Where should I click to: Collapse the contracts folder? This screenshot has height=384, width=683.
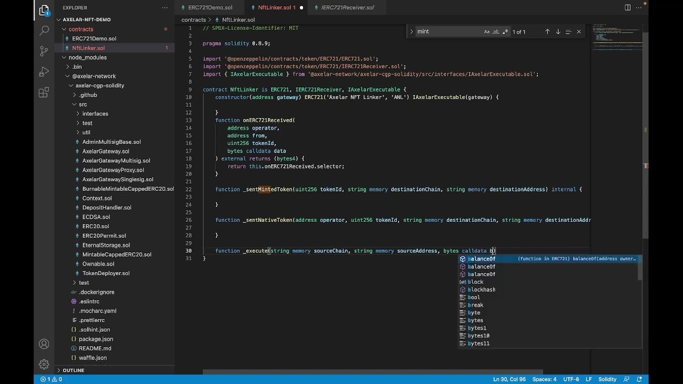81,29
